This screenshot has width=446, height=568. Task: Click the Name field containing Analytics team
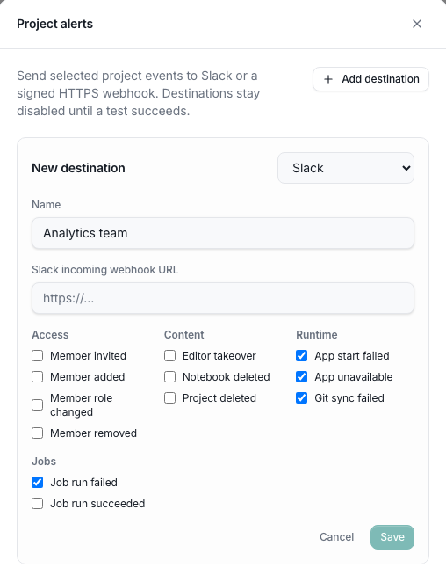point(223,233)
